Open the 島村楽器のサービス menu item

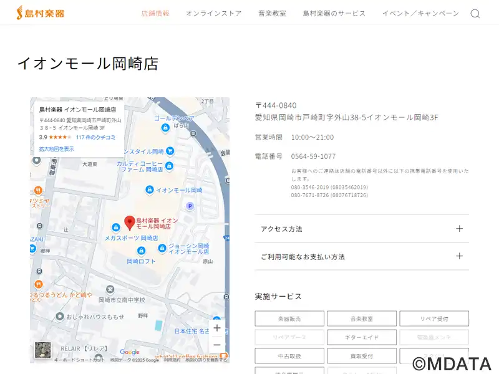(334, 13)
